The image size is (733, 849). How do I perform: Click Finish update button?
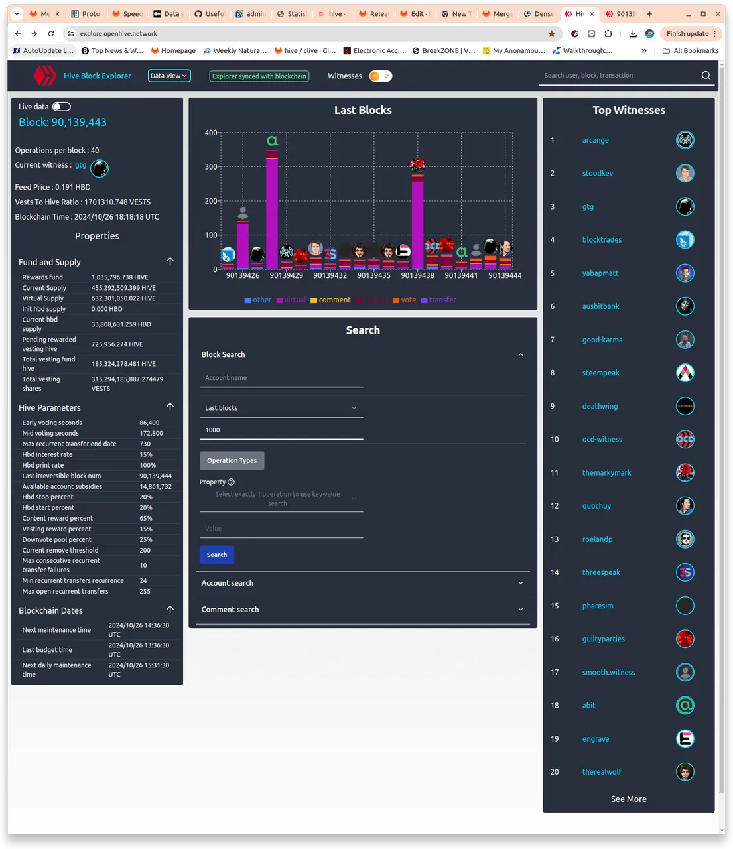[691, 34]
